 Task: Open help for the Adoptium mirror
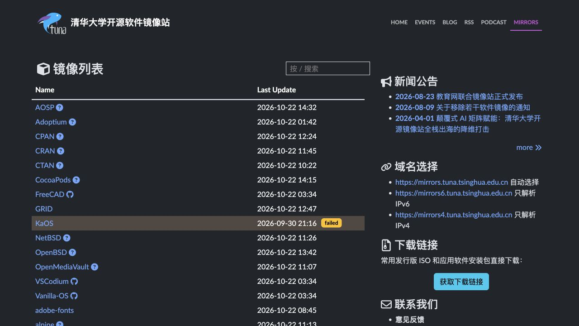tap(72, 122)
